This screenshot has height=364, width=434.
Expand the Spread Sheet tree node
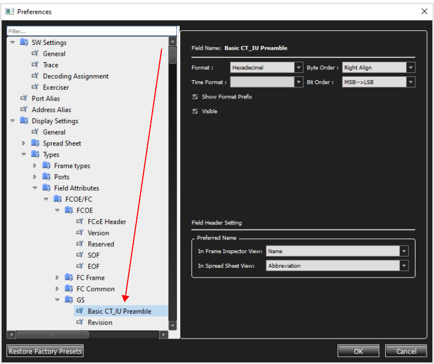click(x=23, y=143)
